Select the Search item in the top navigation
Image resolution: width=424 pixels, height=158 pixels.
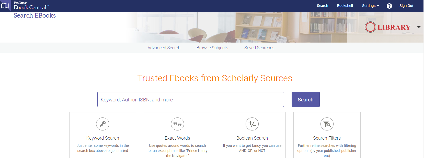tap(322, 6)
